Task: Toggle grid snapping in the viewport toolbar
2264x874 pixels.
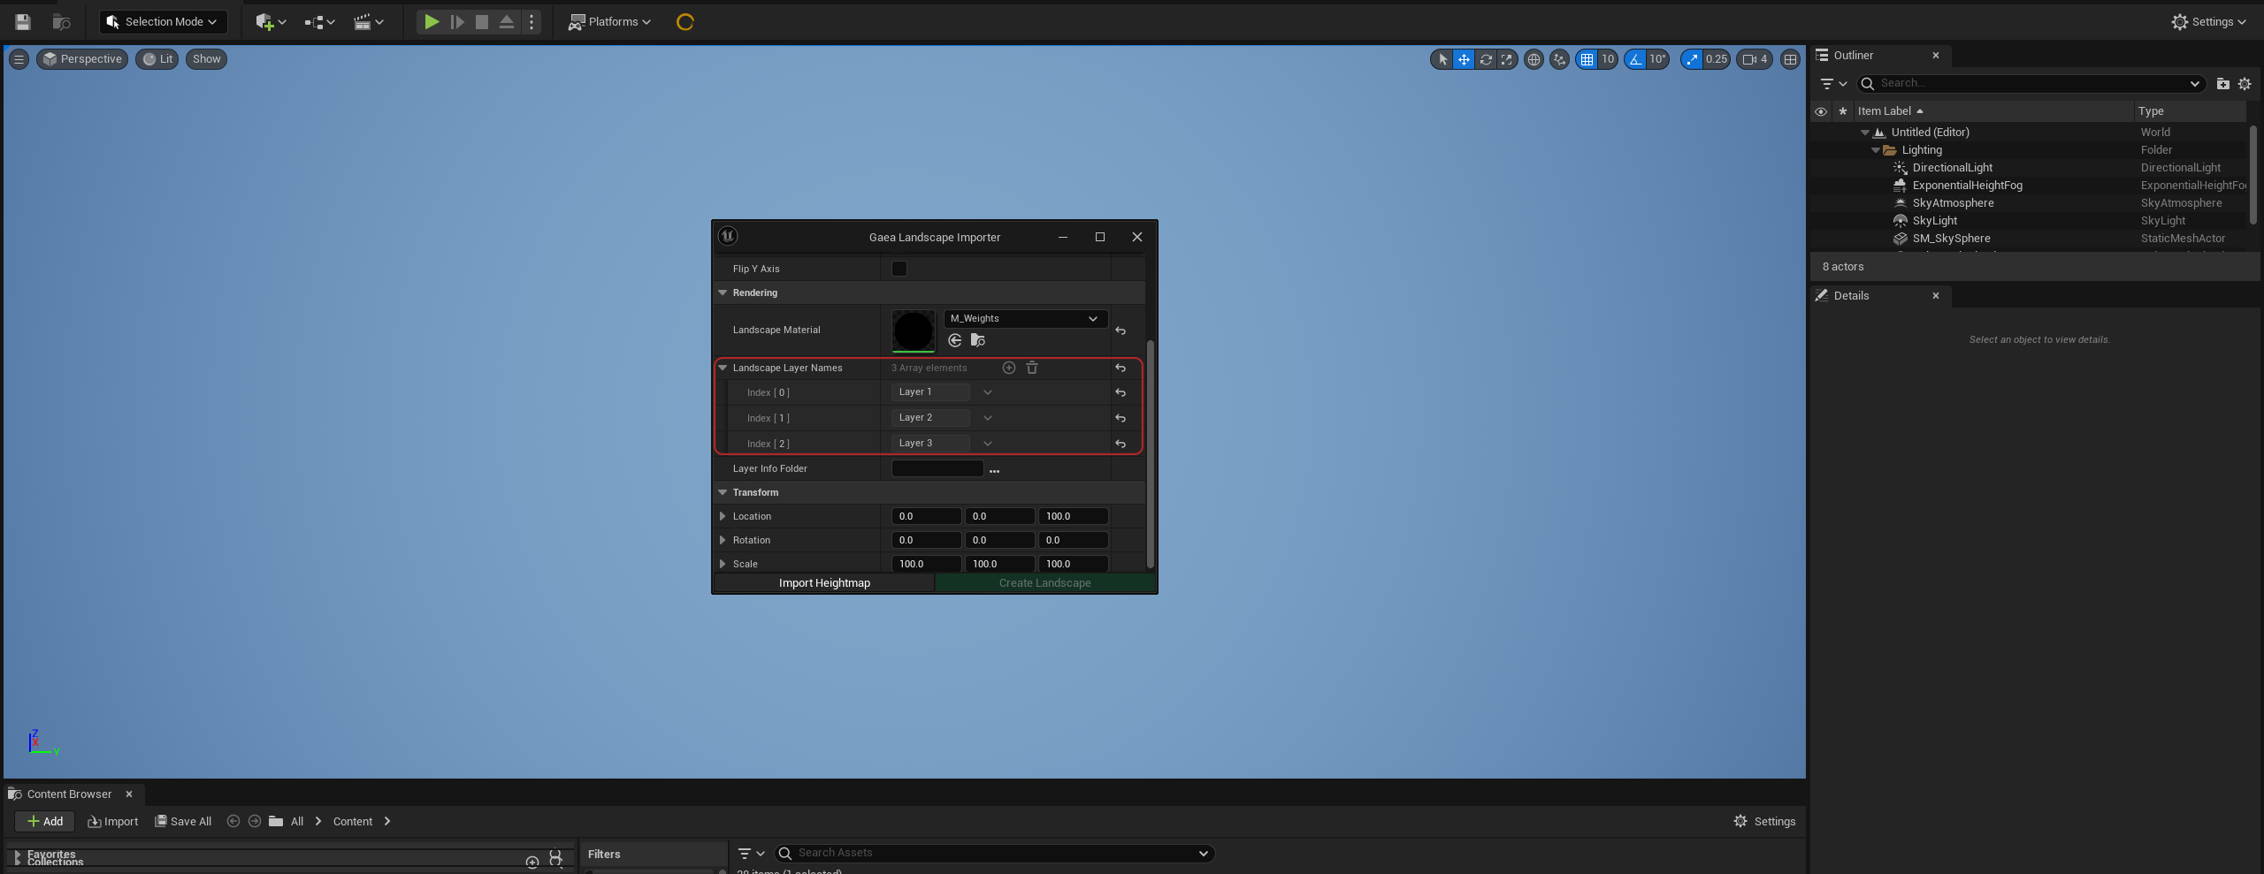Action: [x=1587, y=59]
